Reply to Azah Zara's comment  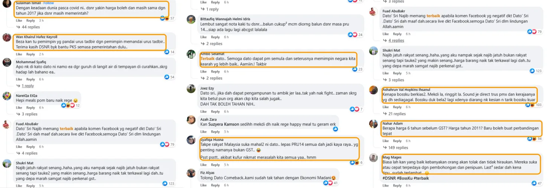[215, 132]
